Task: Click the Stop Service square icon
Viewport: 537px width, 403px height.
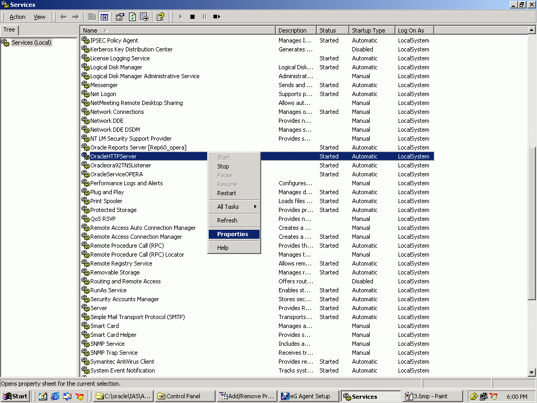Action: point(192,16)
